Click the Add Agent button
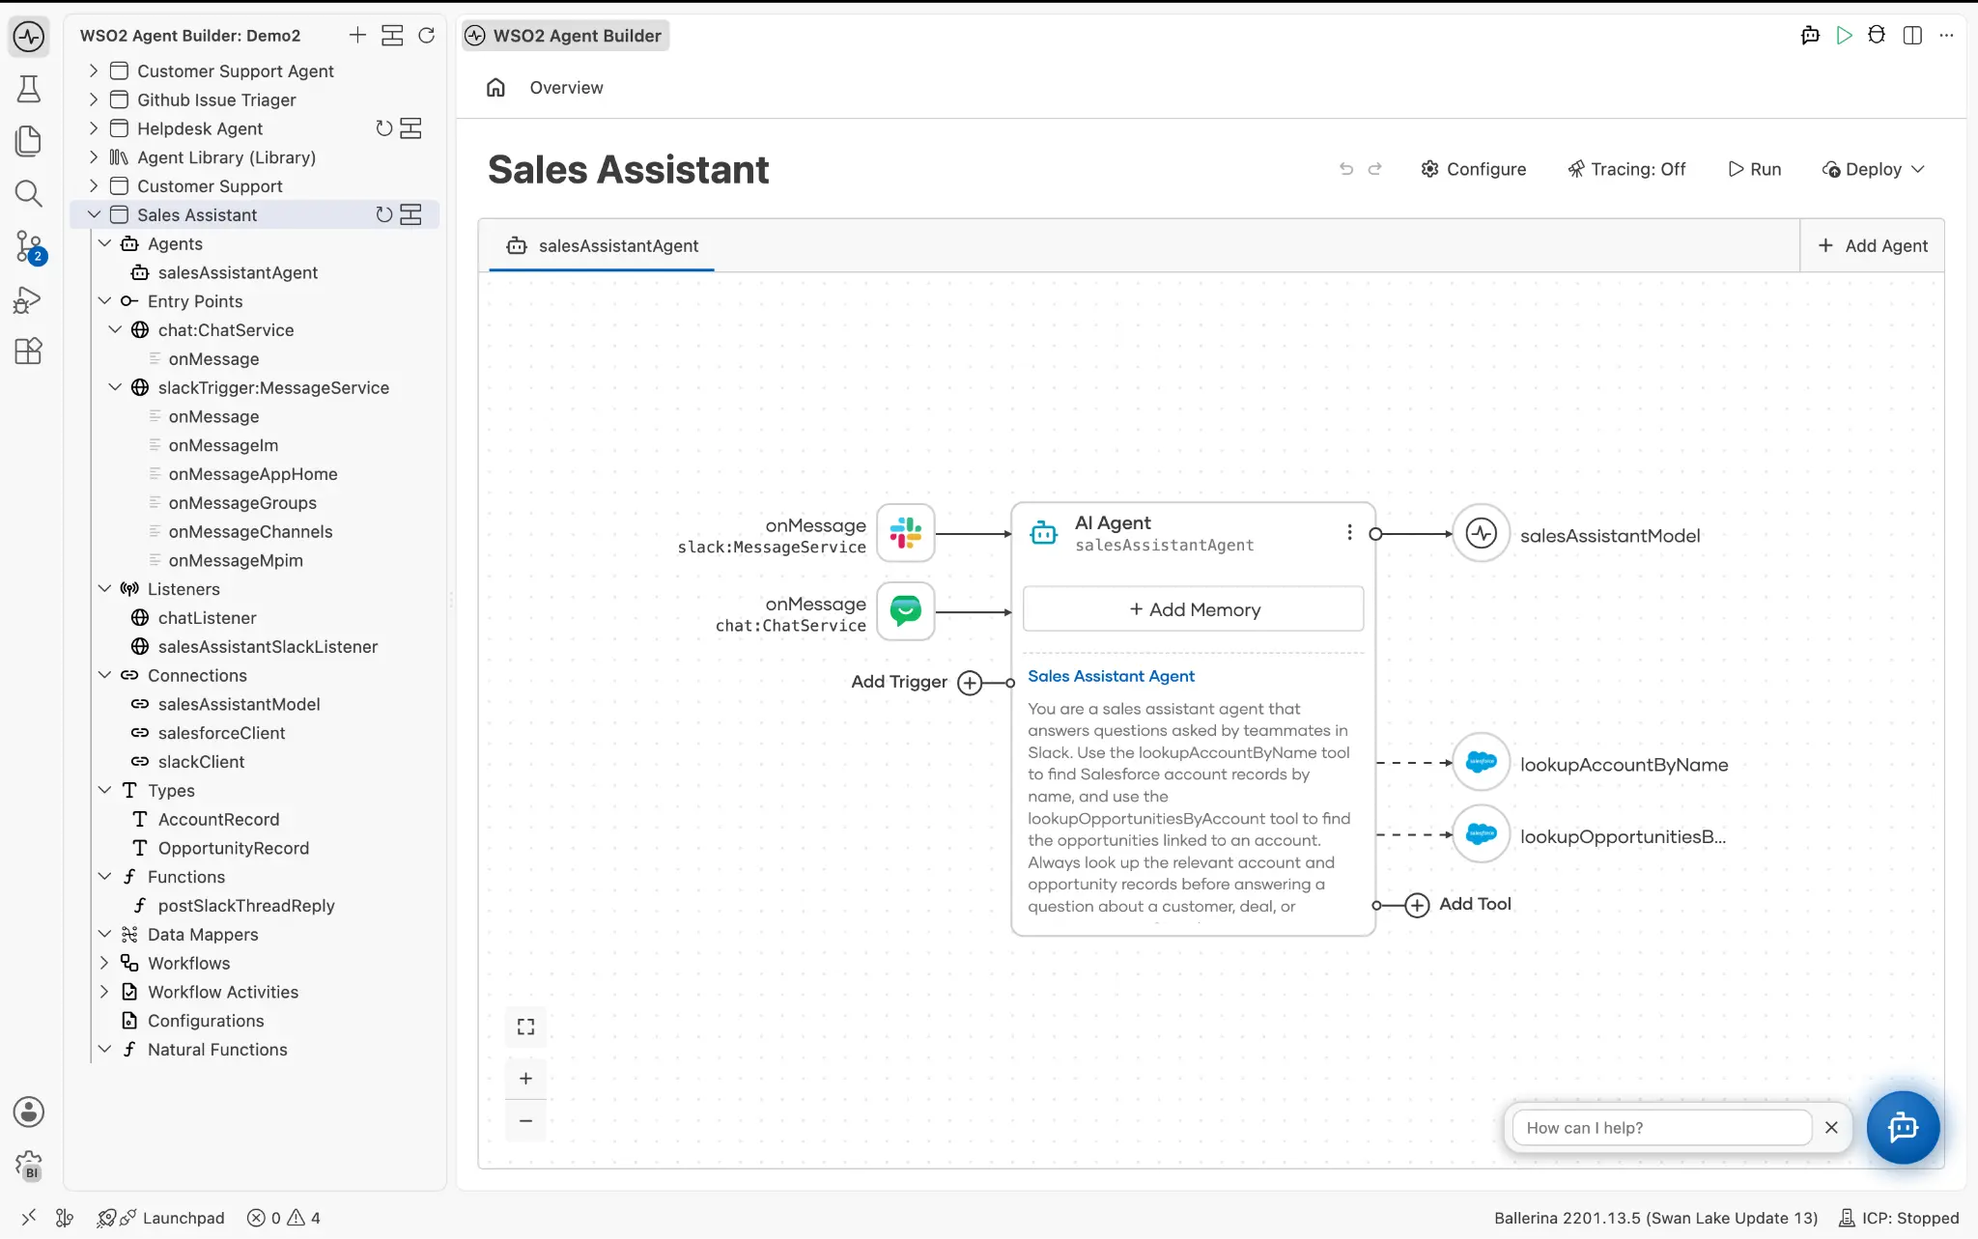 tap(1872, 245)
